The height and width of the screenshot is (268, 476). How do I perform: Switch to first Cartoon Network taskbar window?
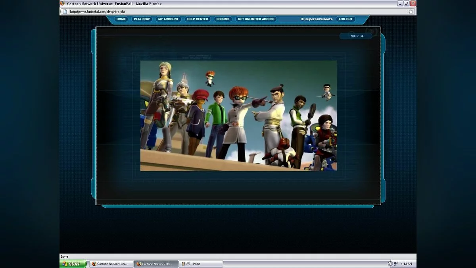[x=111, y=264]
